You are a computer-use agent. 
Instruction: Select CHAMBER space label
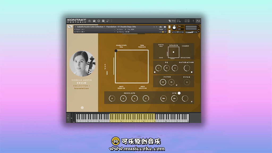185,46
